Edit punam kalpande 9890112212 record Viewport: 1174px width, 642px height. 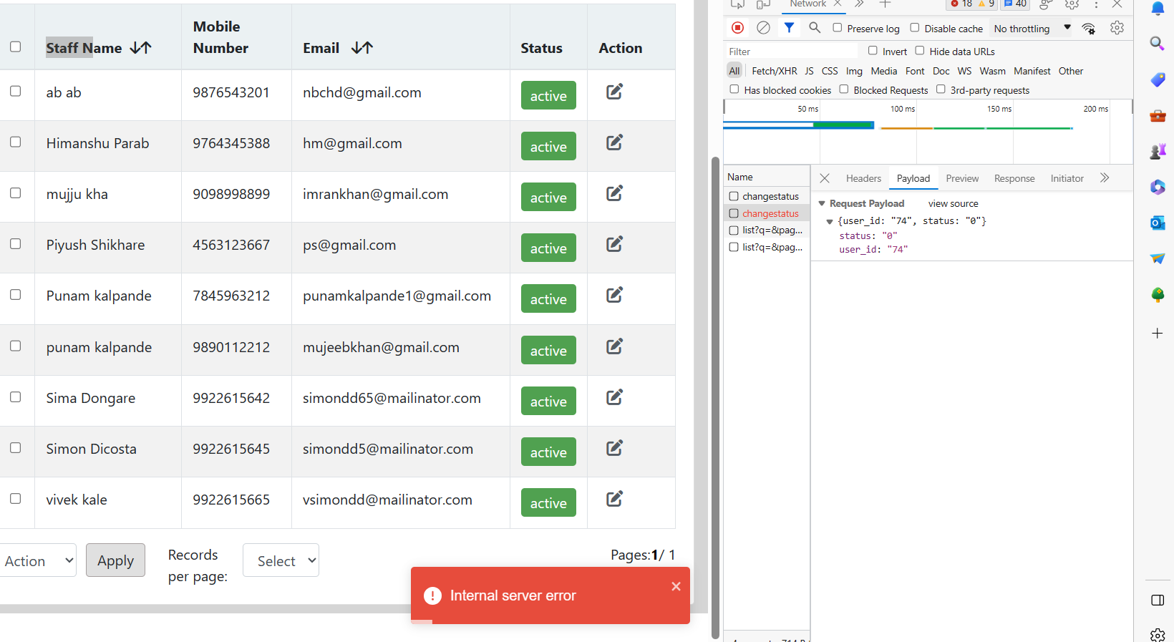[x=614, y=346]
